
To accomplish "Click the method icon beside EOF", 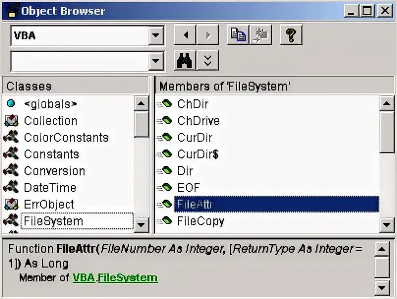I will 165,187.
